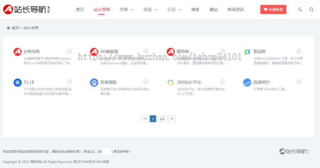
Task: Click arrow icon beside 百度统计
Action: pyautogui.click(x=299, y=82)
